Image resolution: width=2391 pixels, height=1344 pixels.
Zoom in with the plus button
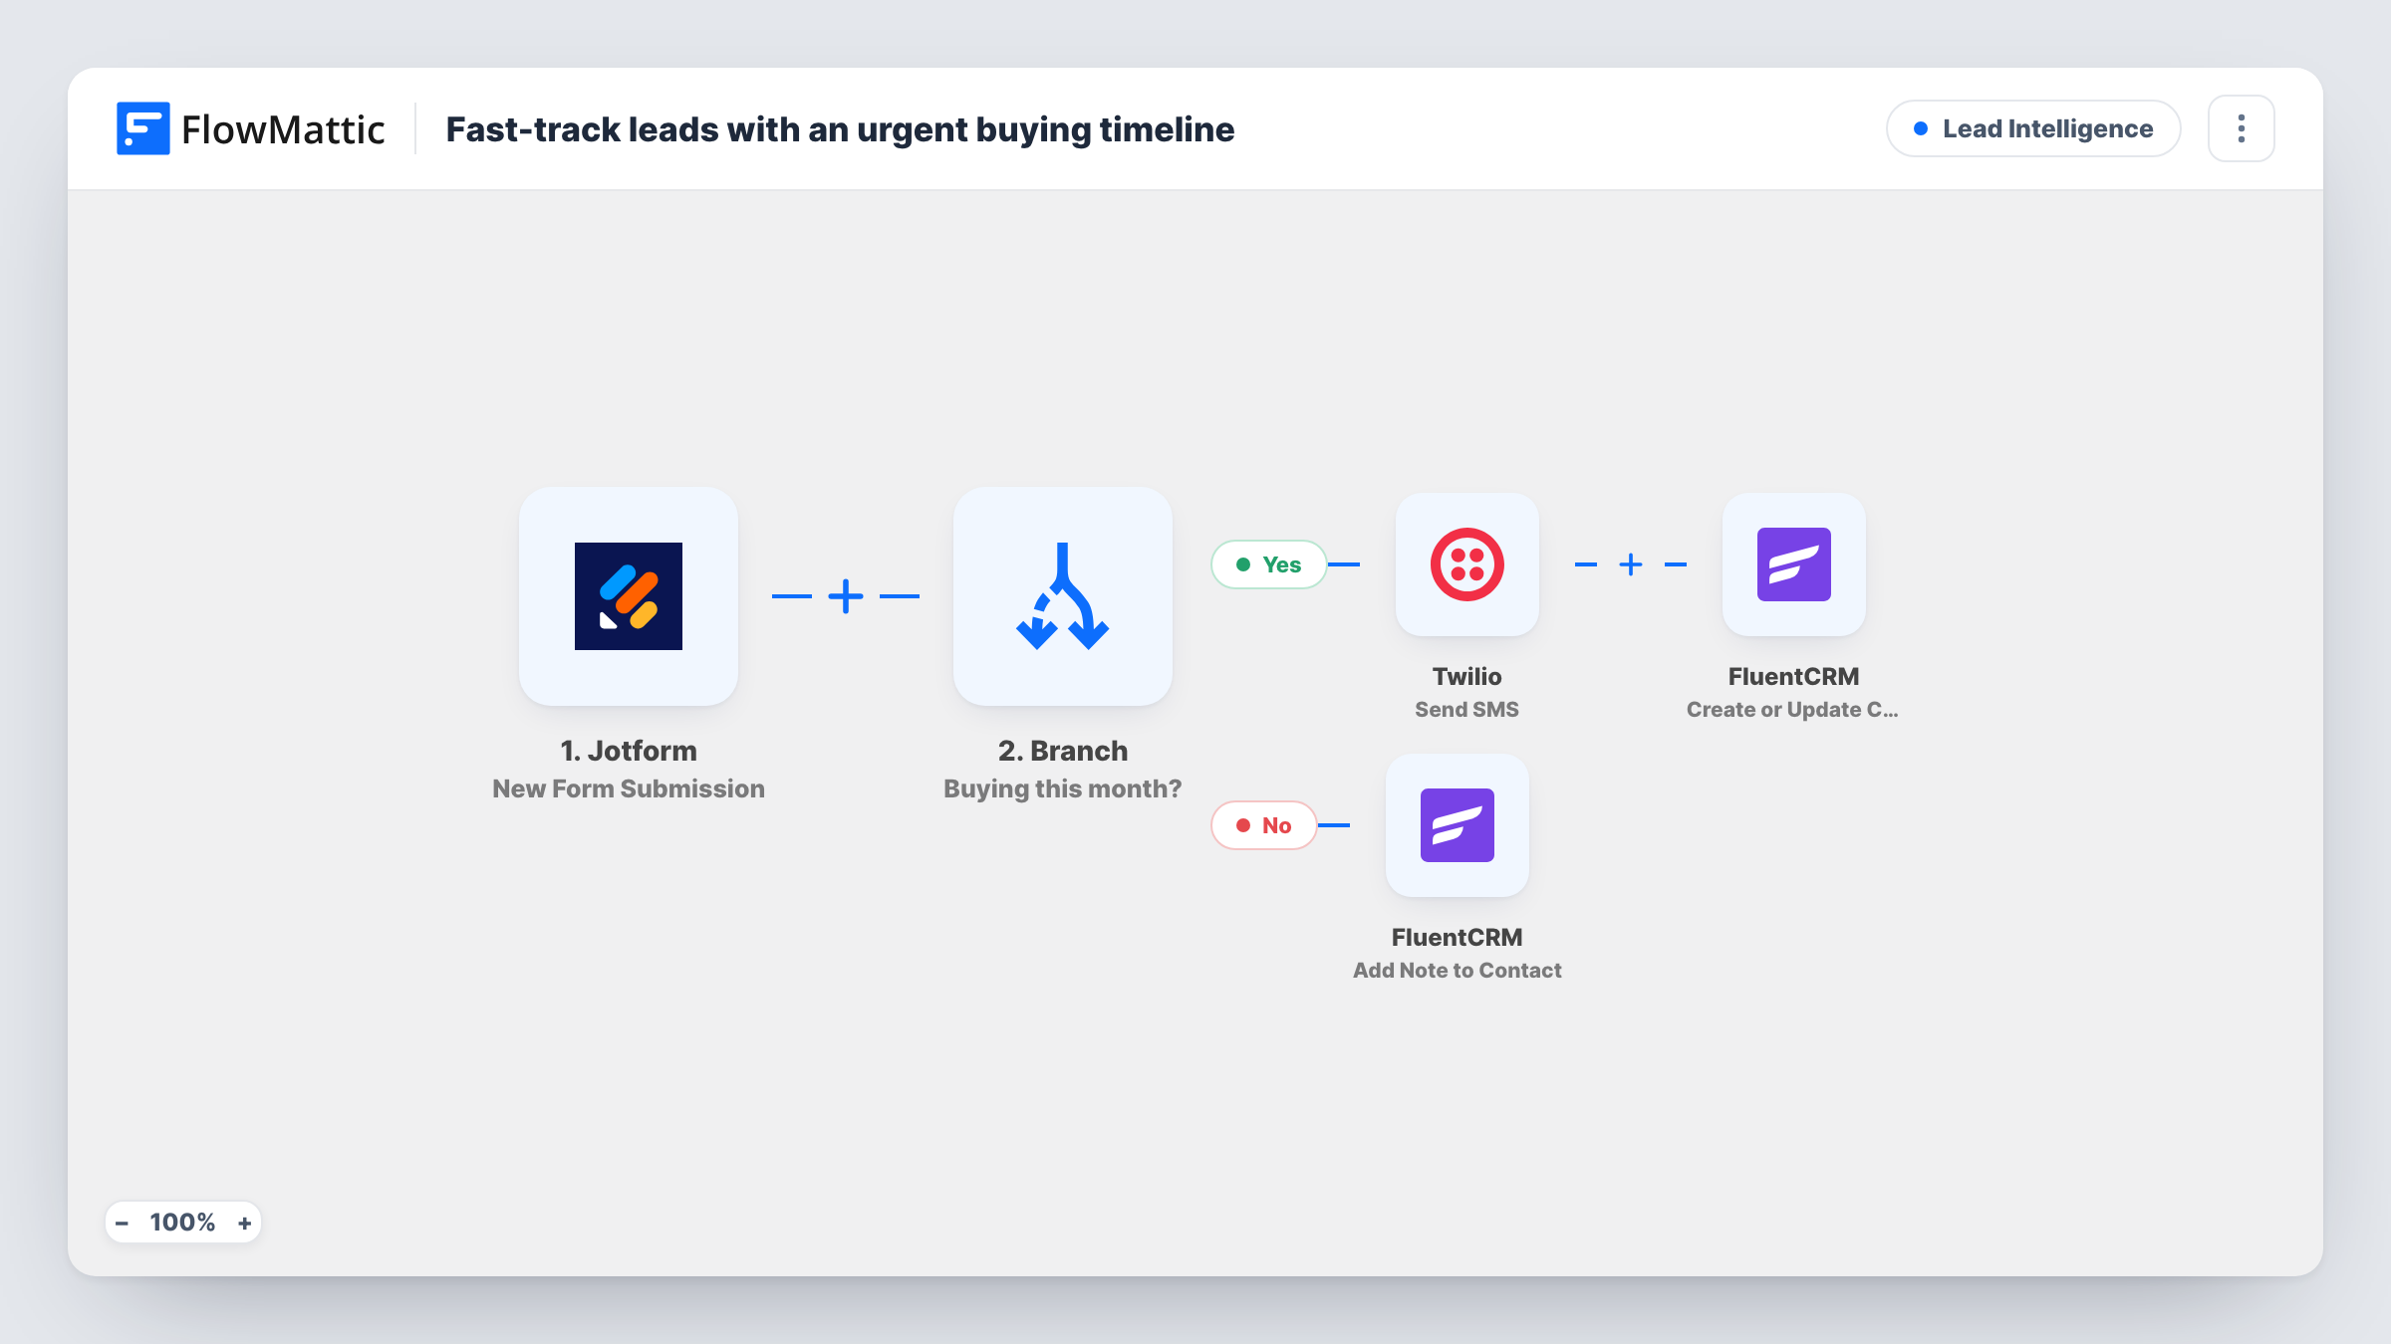pyautogui.click(x=244, y=1223)
